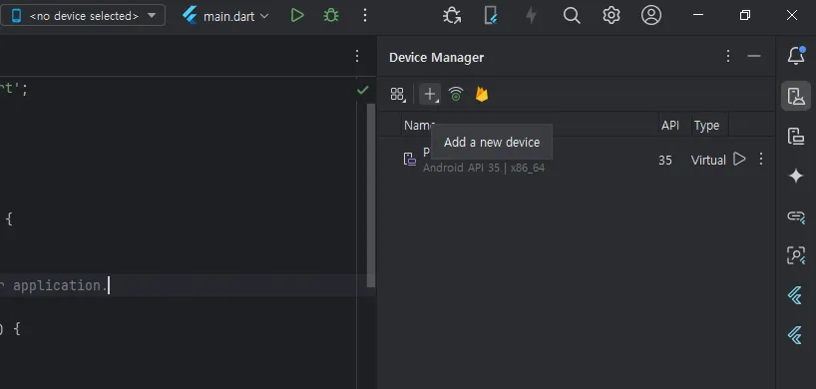Click Virtual type cell in device row
Screen dimensions: 816x389
(708, 161)
